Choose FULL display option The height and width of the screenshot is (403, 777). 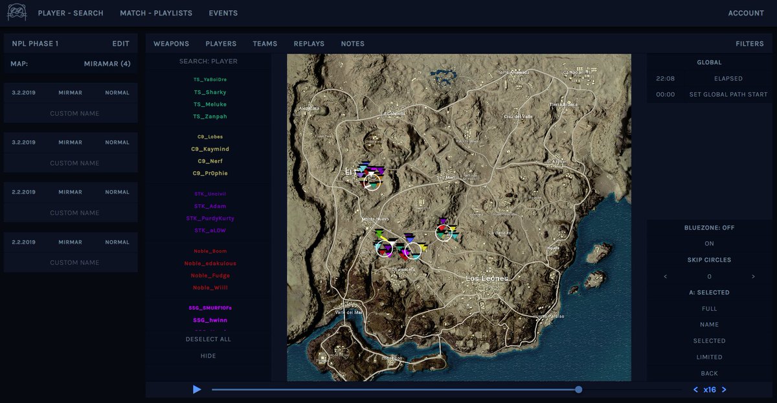(x=710, y=309)
